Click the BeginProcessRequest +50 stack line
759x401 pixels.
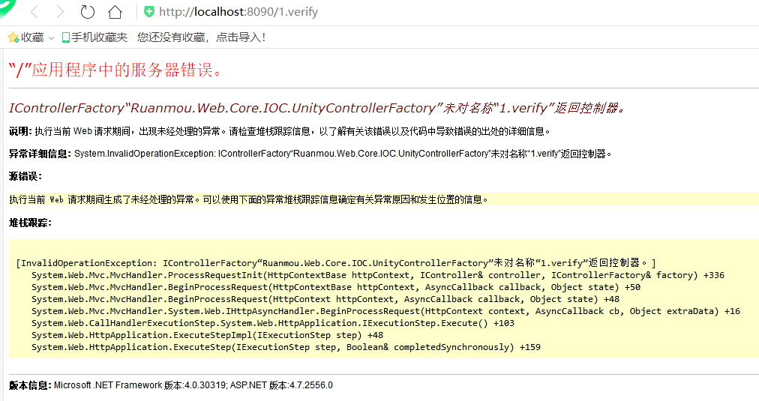[x=336, y=287]
